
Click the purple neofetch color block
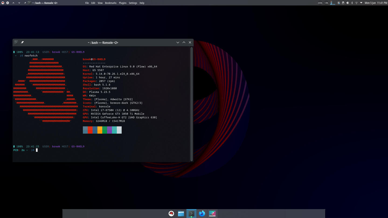click(109, 130)
